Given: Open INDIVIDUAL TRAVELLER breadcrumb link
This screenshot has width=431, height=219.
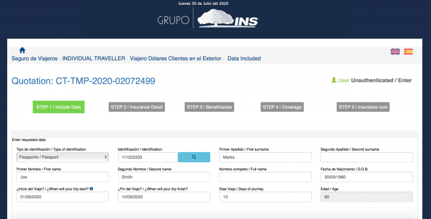Looking at the screenshot, I should point(94,59).
